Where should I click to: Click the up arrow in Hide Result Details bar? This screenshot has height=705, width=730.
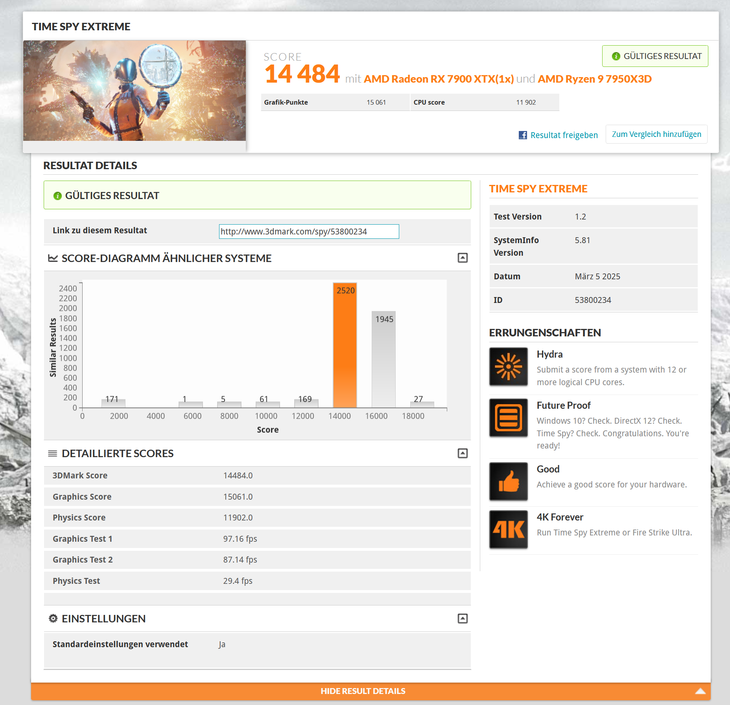(x=700, y=691)
